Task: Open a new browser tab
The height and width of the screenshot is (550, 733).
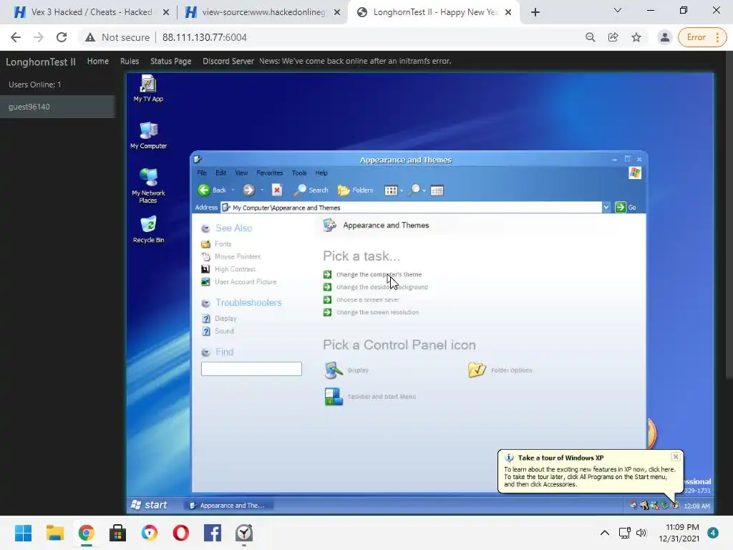Action: click(535, 12)
